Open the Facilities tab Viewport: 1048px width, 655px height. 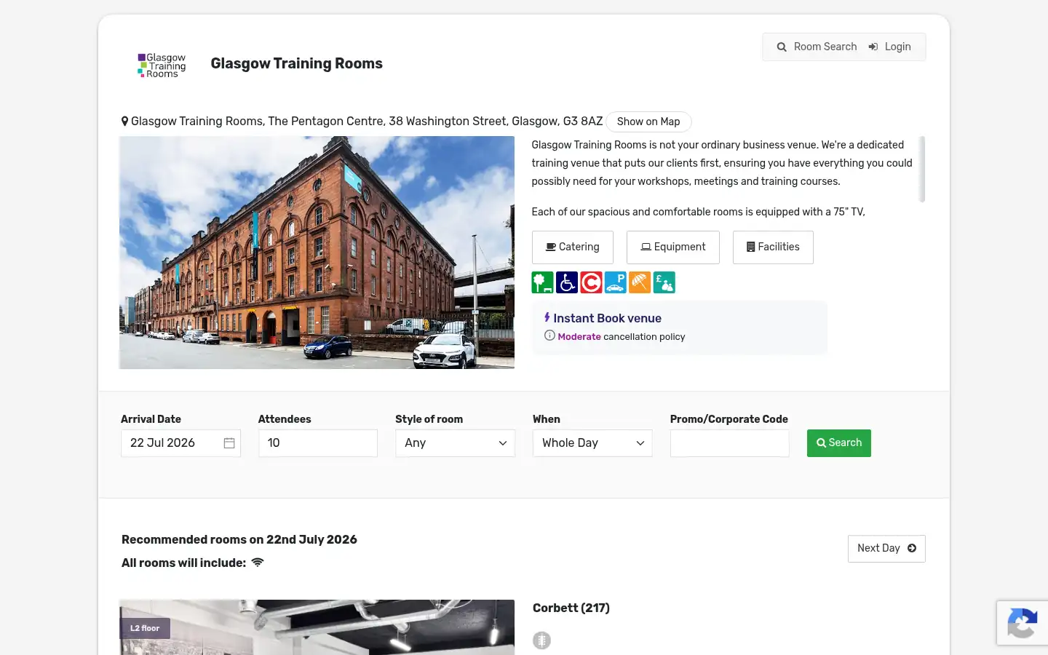click(773, 247)
